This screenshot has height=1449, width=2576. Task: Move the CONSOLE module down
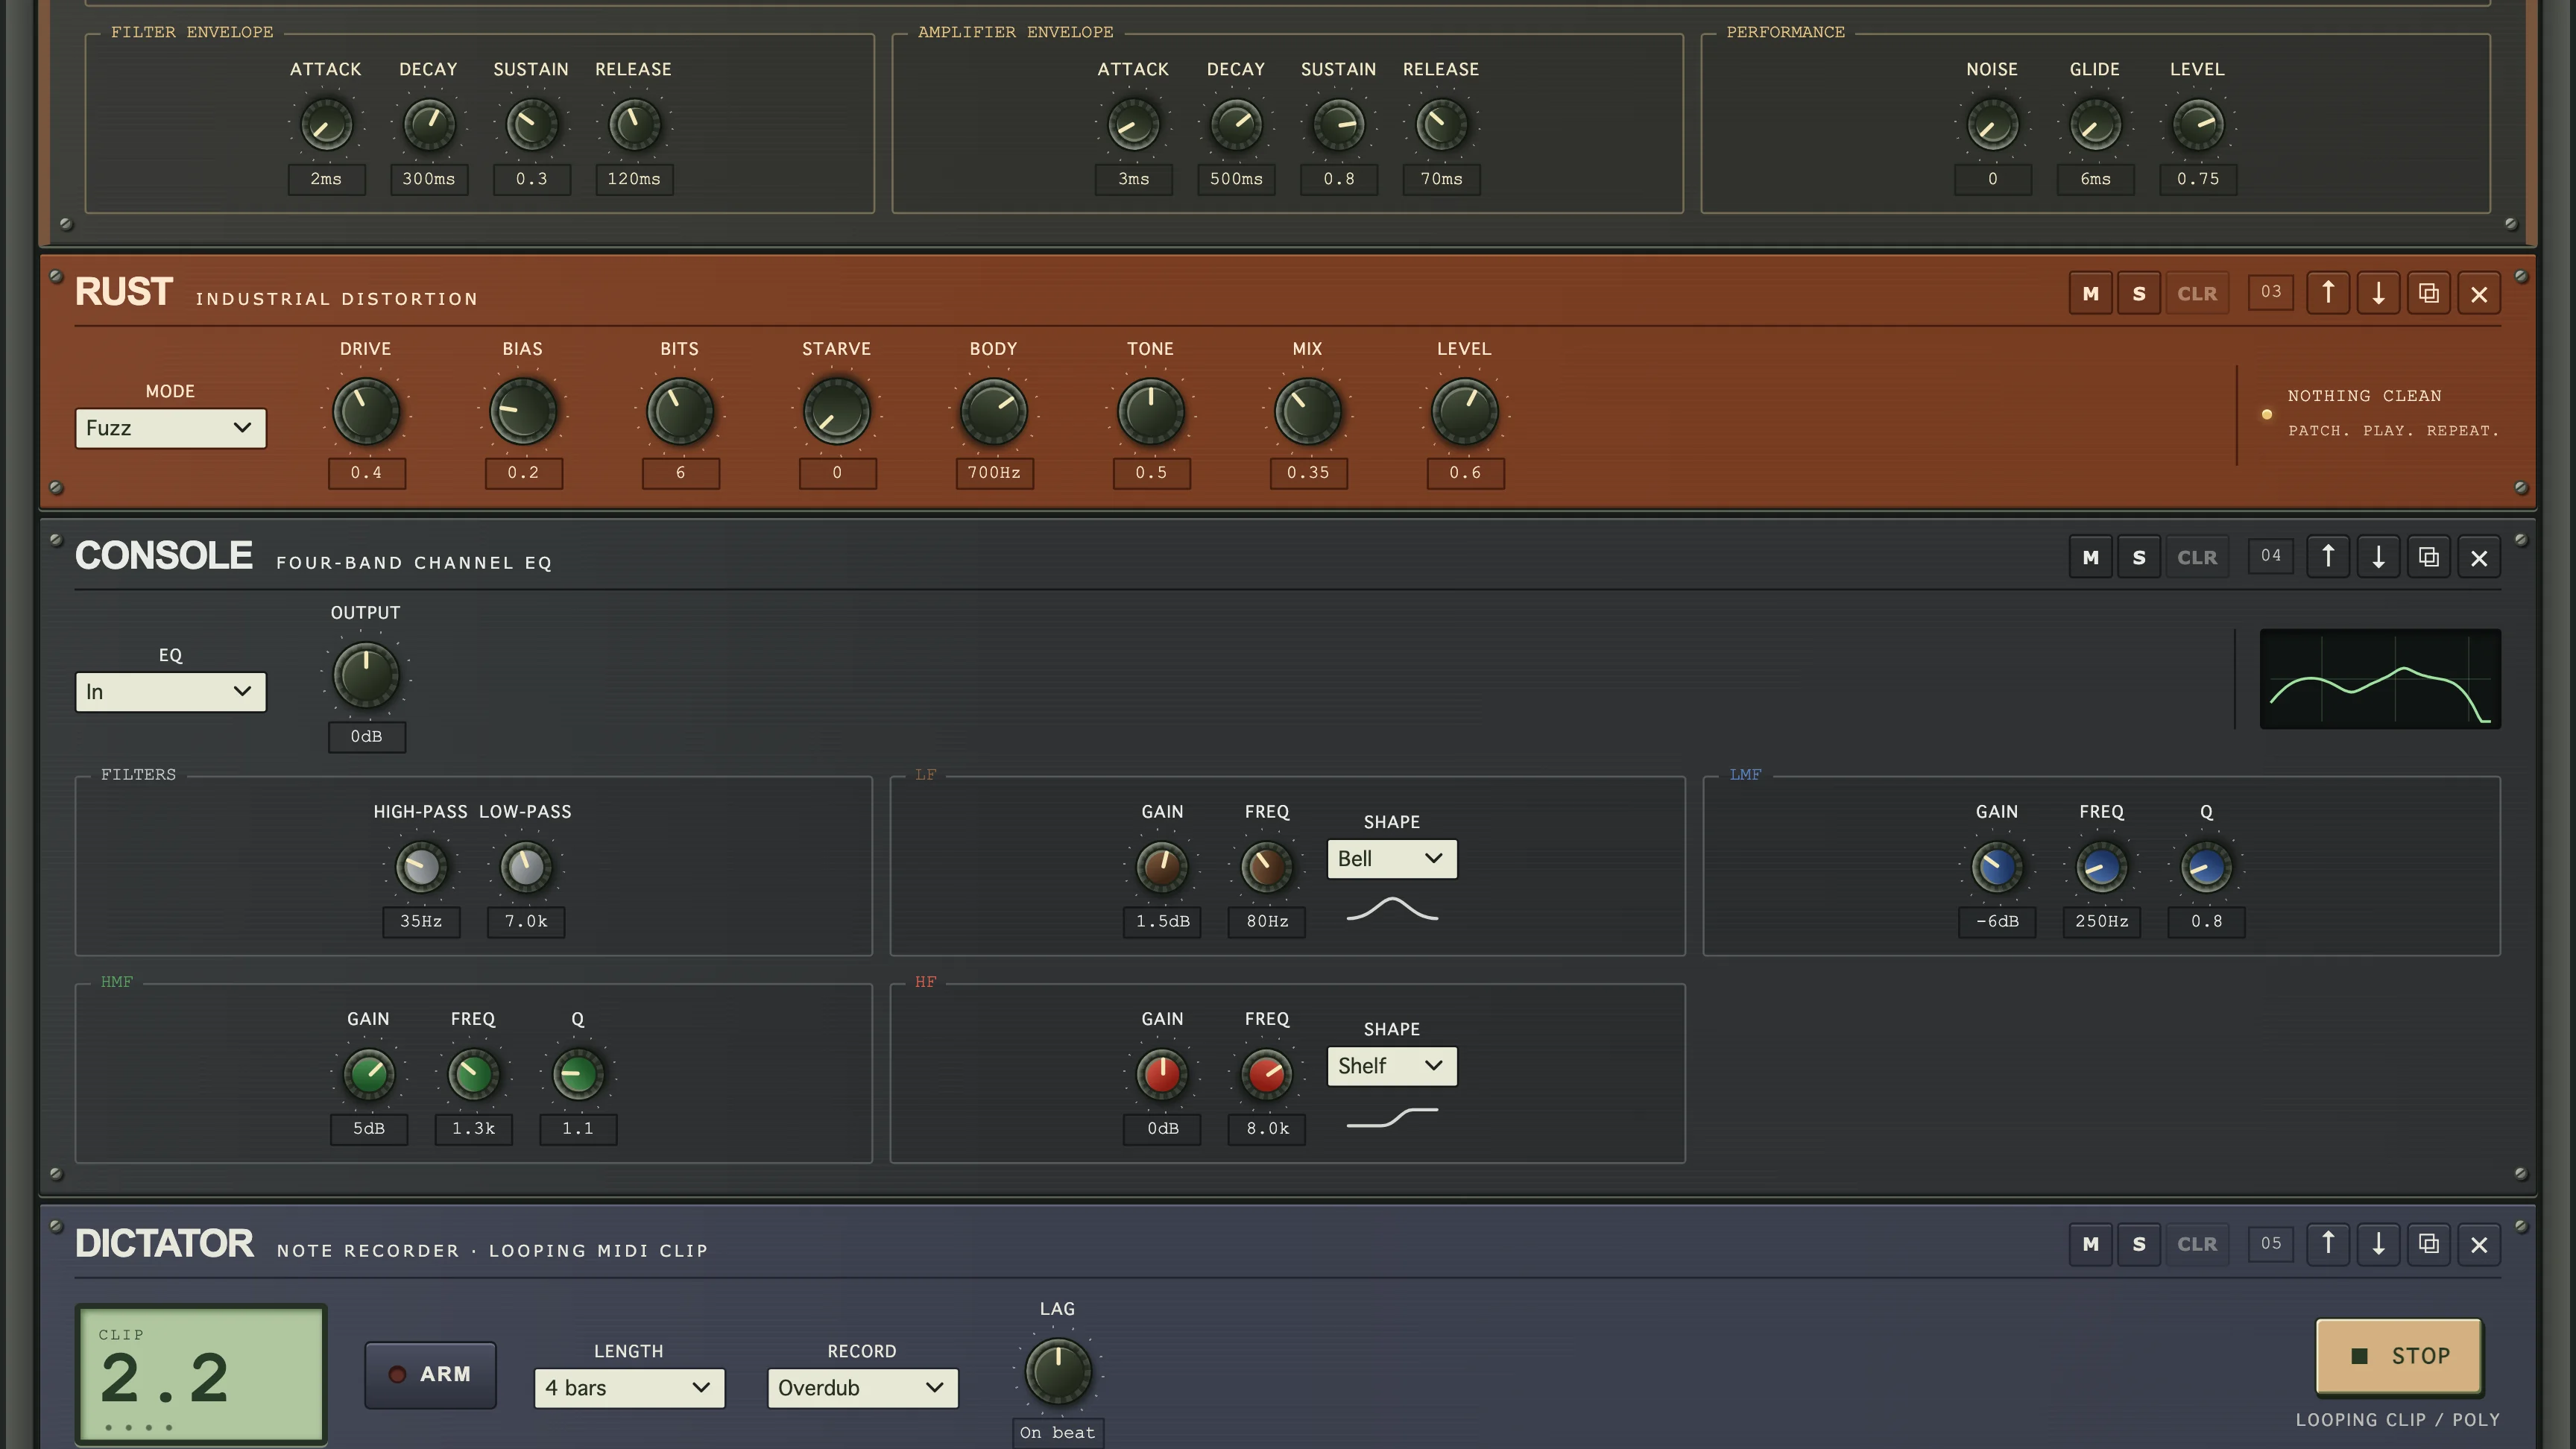[2378, 557]
